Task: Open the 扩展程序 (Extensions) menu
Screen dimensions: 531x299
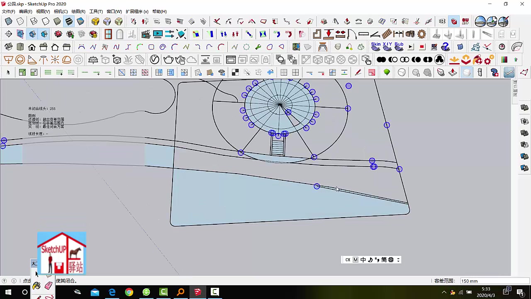Action: [137, 11]
